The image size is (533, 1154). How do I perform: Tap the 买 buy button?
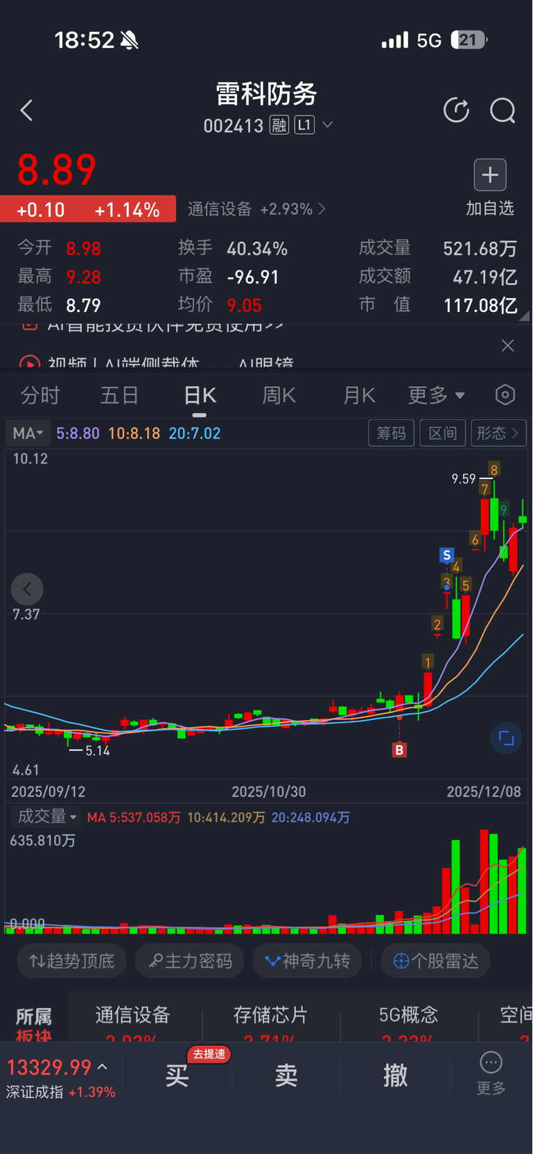tap(177, 1075)
